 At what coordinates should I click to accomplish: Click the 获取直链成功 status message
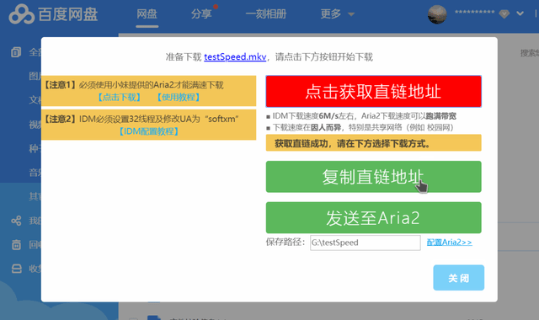(374, 143)
